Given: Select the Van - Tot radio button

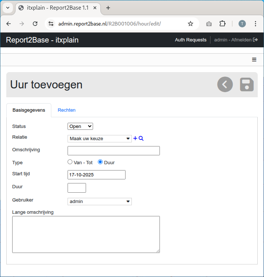Looking at the screenshot, I should [x=70, y=162].
